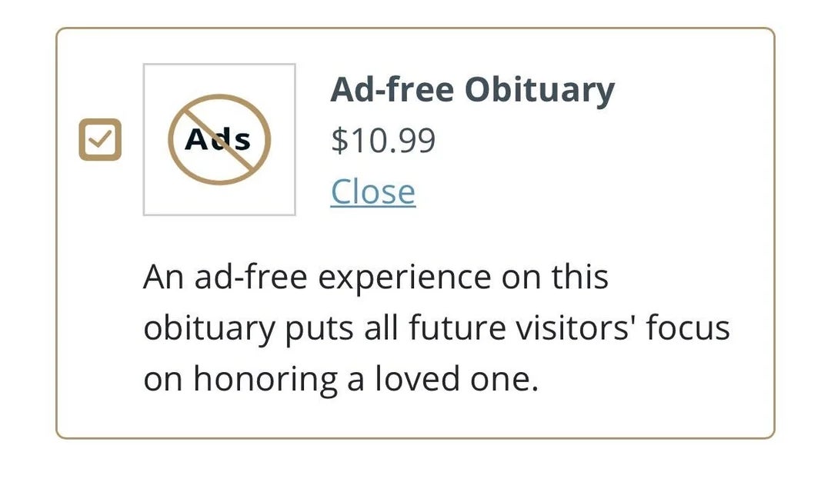Click the line starting "An ad-free experience"

375,278
